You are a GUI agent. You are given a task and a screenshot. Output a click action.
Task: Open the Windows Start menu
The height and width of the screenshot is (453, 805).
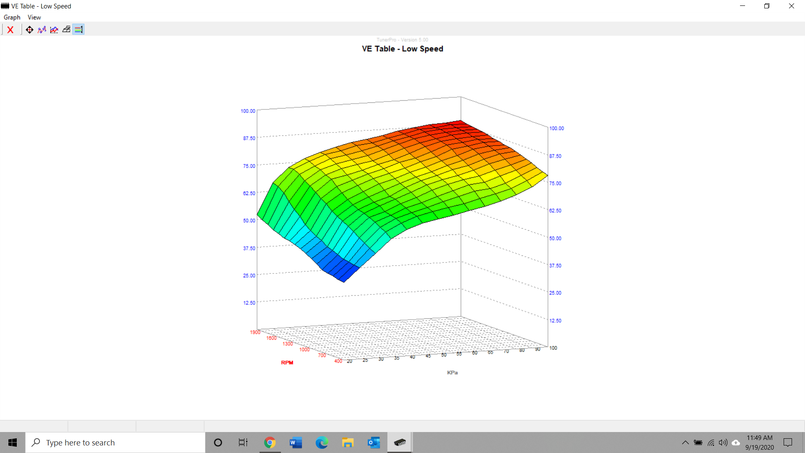pyautogui.click(x=13, y=443)
